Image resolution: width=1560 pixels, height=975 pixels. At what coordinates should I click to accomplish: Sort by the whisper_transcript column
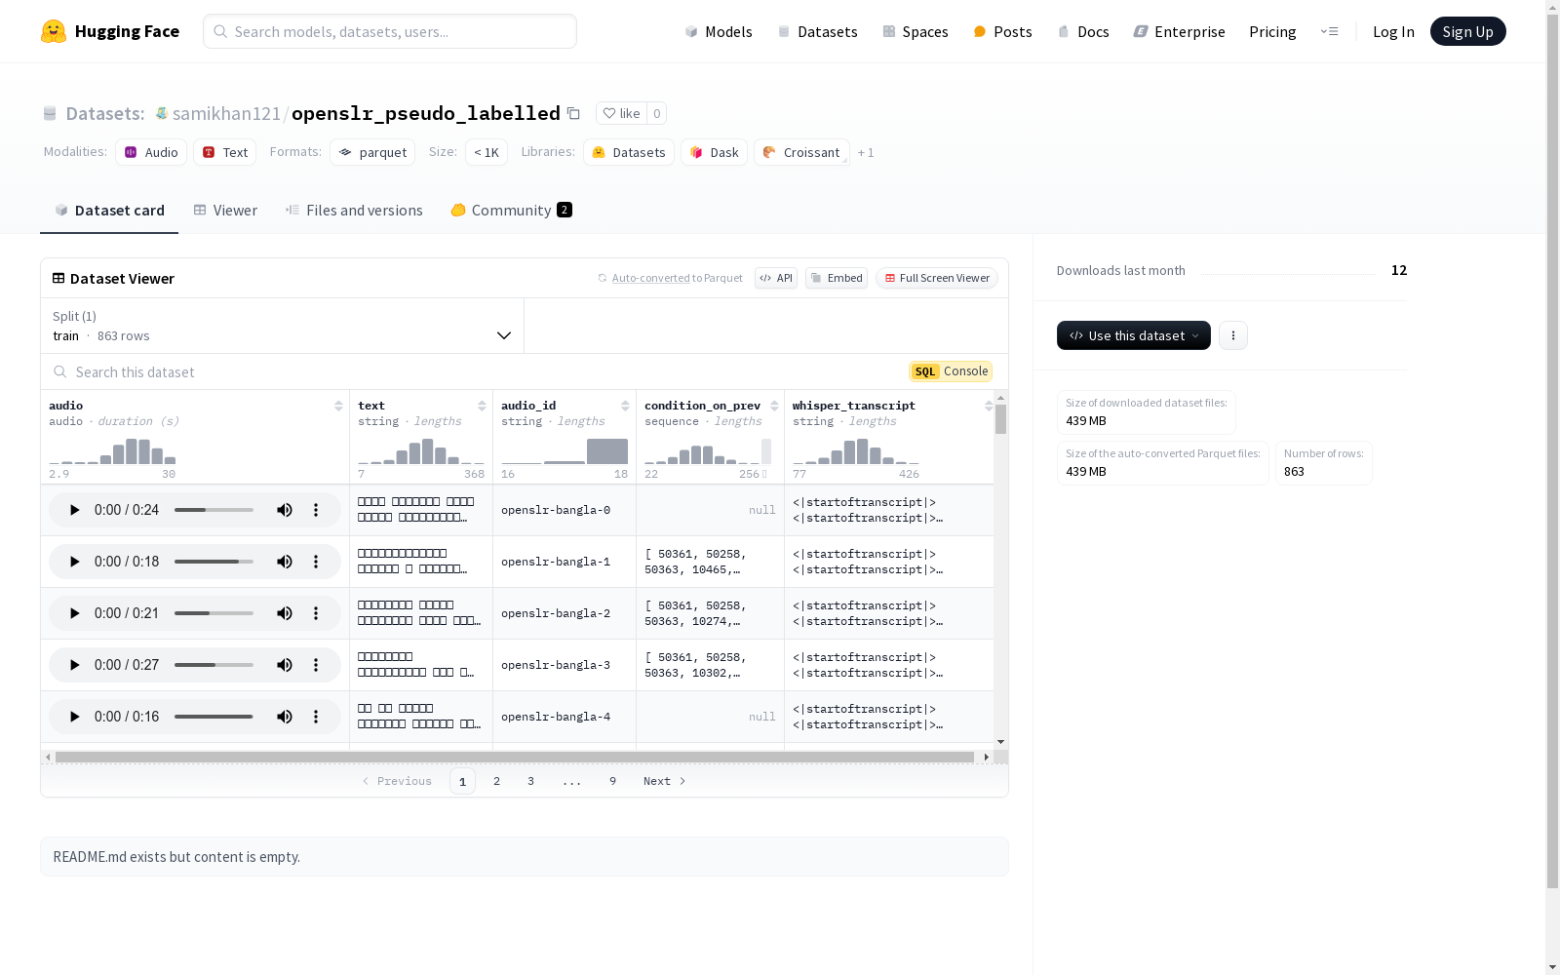(989, 406)
